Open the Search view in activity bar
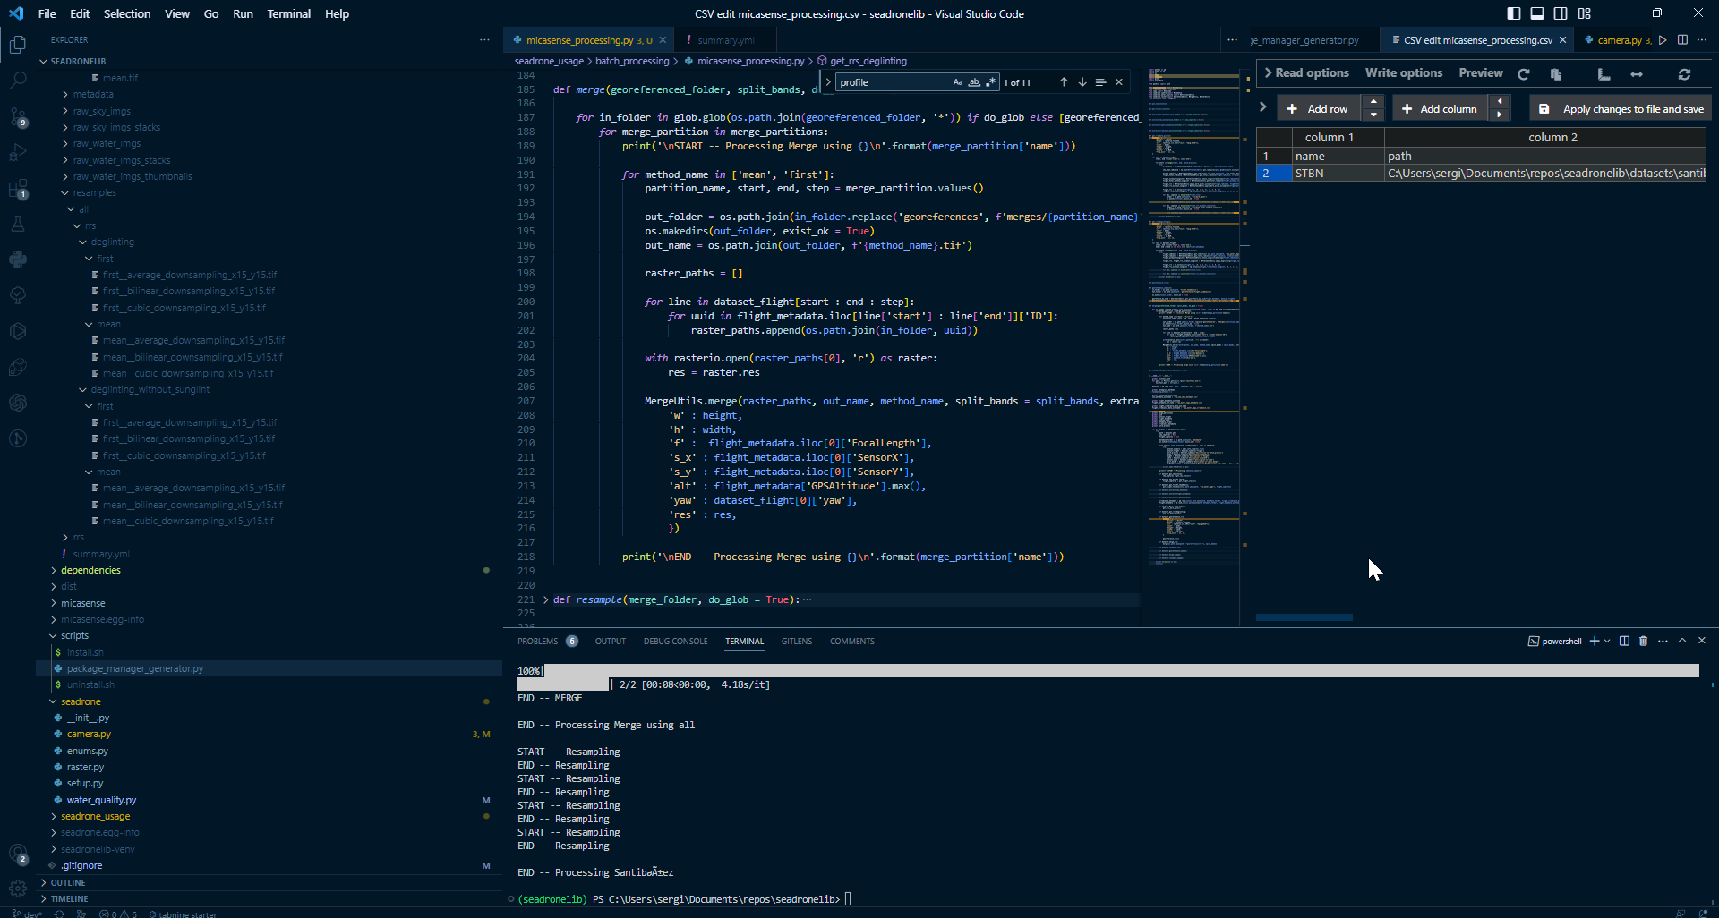This screenshot has width=1719, height=918. (x=18, y=81)
